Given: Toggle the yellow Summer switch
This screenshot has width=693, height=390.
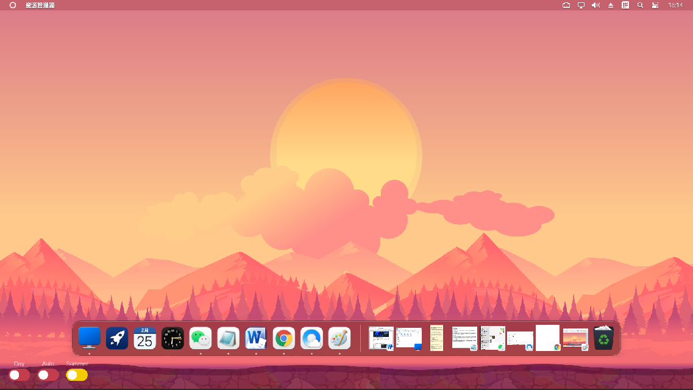Looking at the screenshot, I should [77, 375].
